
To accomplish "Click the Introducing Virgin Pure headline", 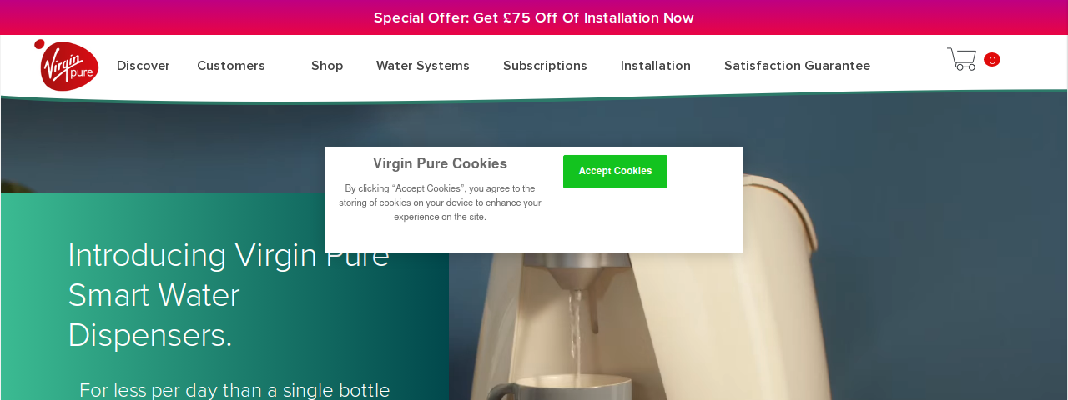I will pyautogui.click(x=229, y=295).
